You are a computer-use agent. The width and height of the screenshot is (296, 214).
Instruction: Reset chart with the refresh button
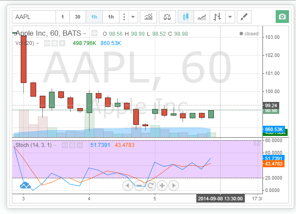click(150, 185)
